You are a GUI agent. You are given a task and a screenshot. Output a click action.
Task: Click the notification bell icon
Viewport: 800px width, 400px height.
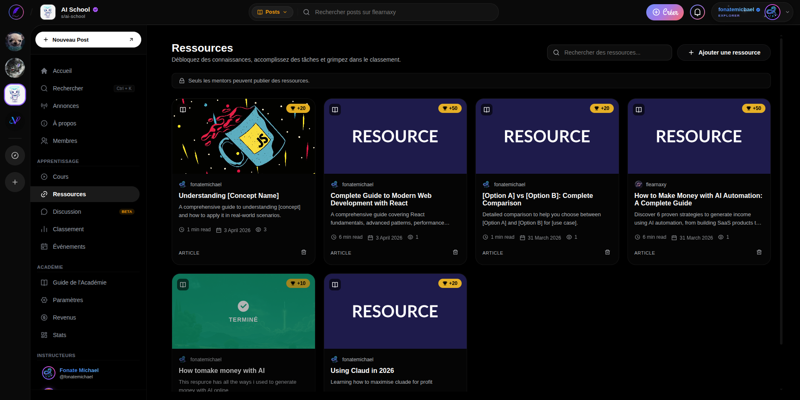pyautogui.click(x=697, y=12)
